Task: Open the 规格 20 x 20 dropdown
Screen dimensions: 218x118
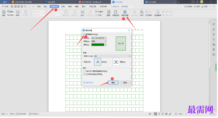Action: [99, 38]
